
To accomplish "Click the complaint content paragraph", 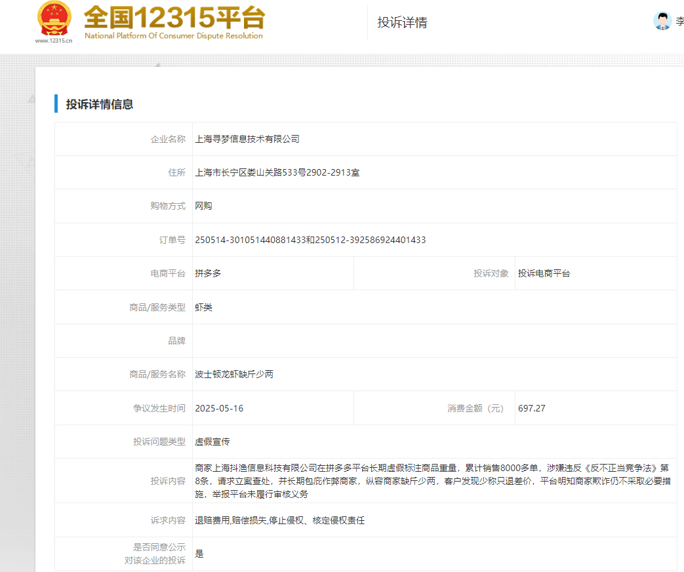I will tap(433, 481).
